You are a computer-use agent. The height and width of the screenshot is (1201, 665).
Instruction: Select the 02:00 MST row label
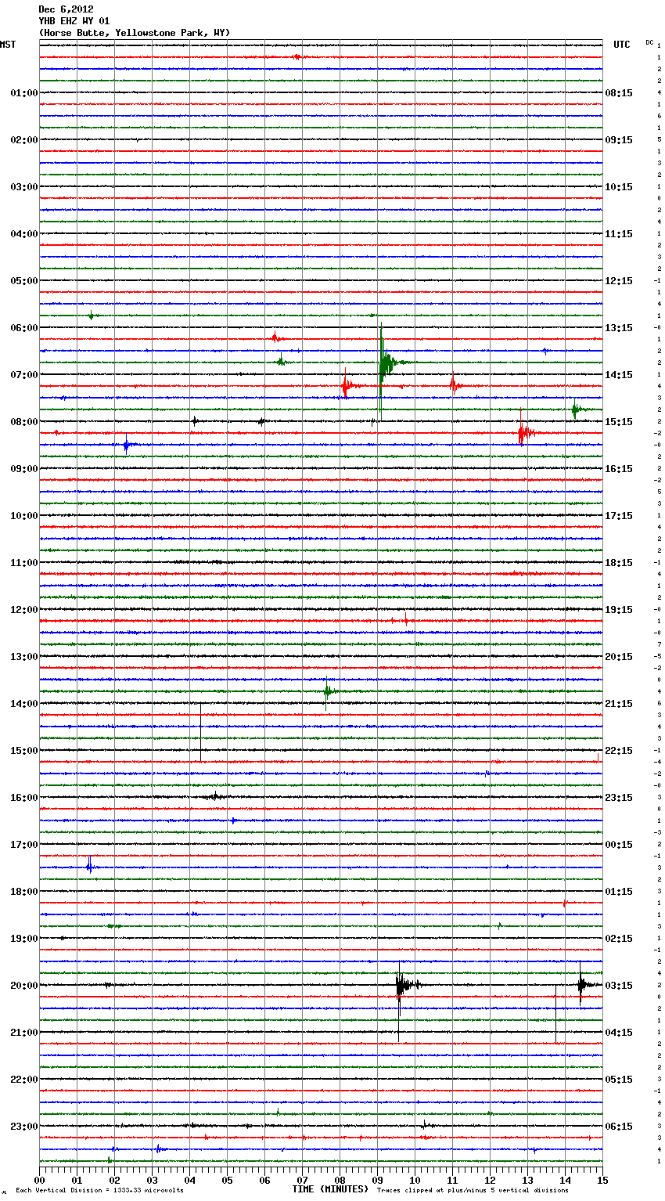24,140
